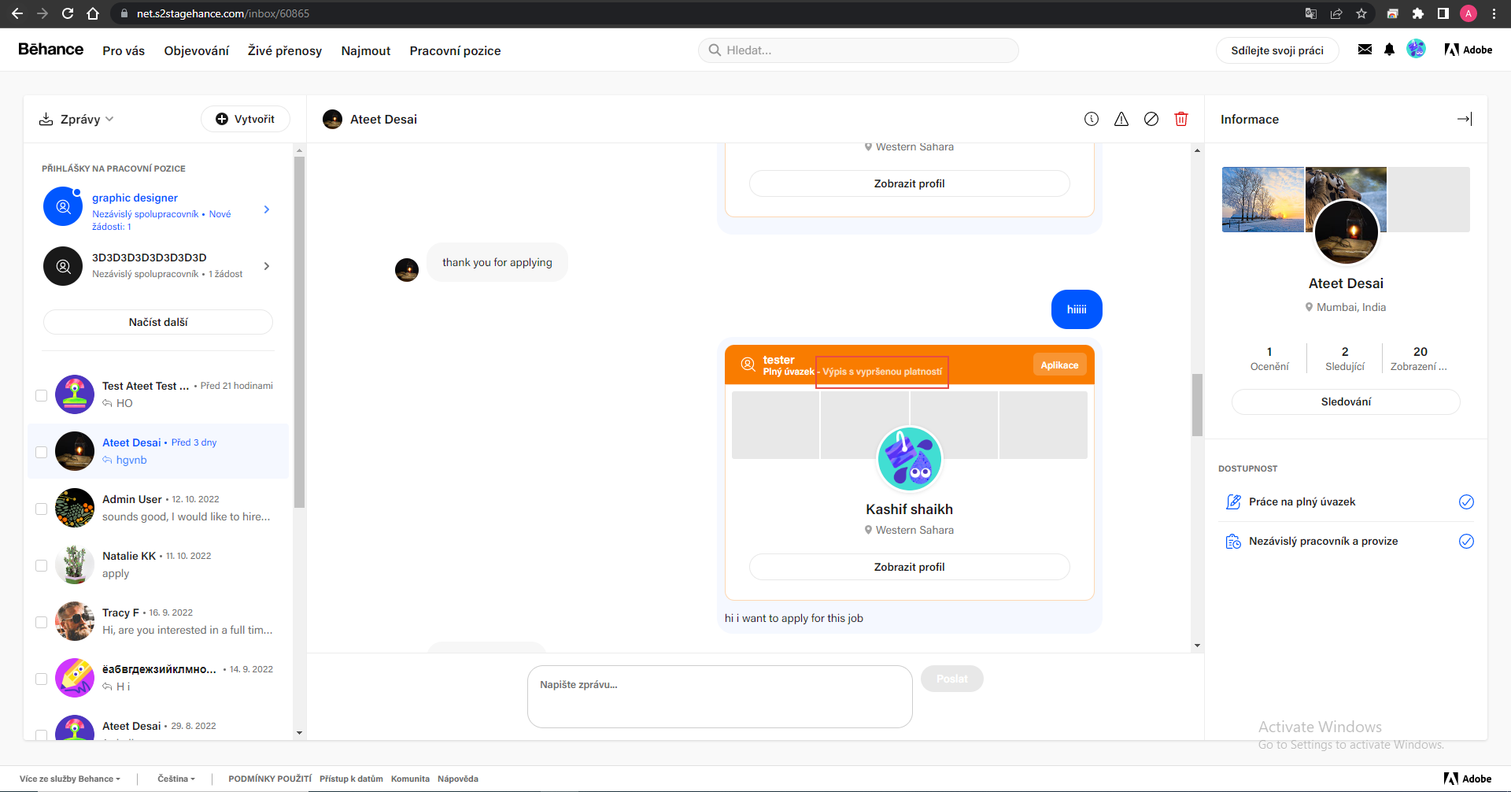
Task: Click the report warning triangle icon
Action: [x=1121, y=119]
